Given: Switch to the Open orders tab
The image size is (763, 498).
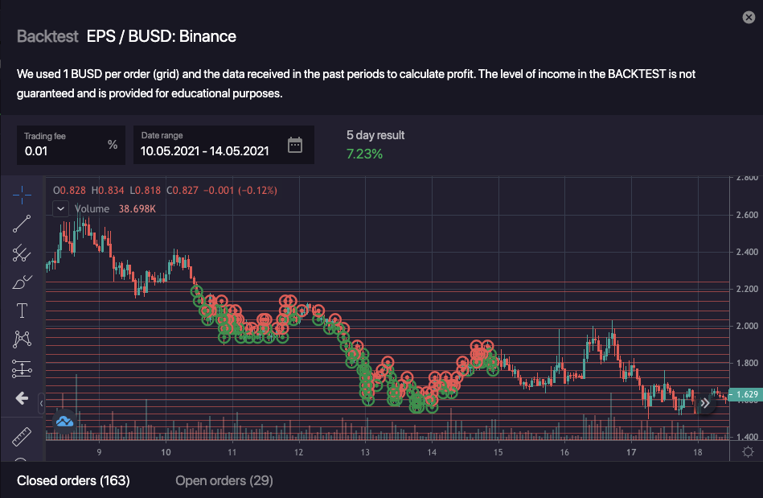Looking at the screenshot, I should (x=224, y=481).
